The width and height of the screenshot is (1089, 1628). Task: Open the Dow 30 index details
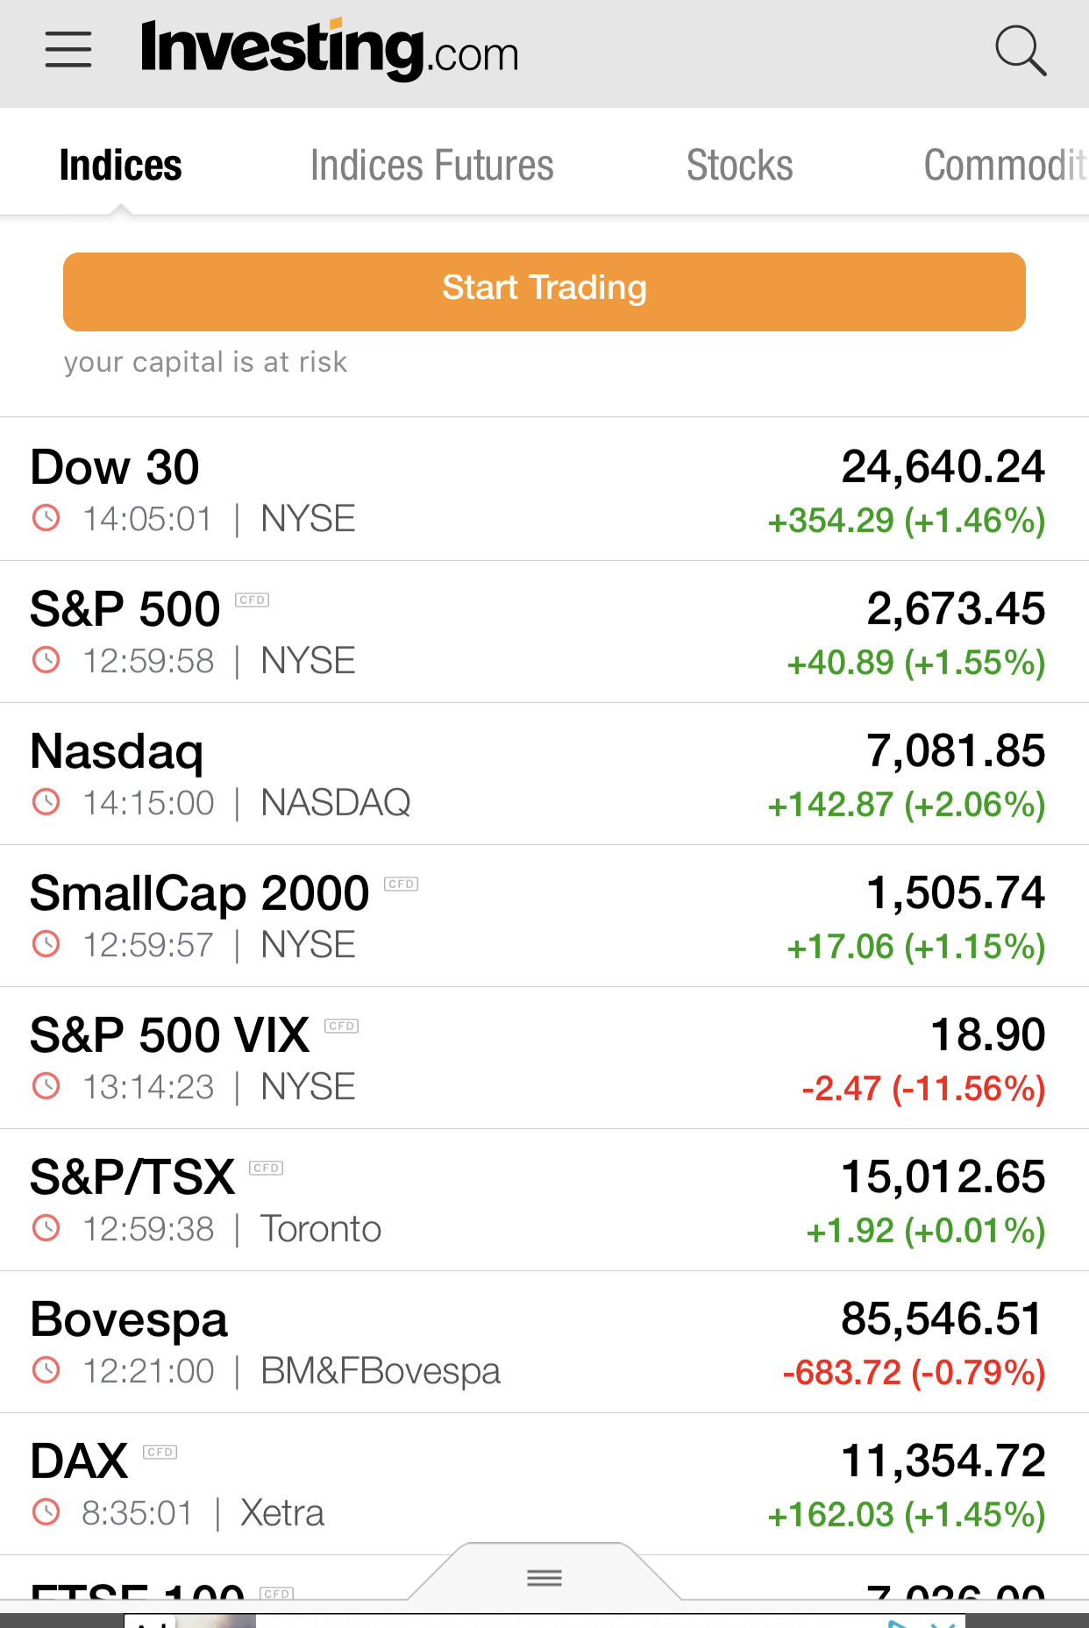click(x=115, y=467)
